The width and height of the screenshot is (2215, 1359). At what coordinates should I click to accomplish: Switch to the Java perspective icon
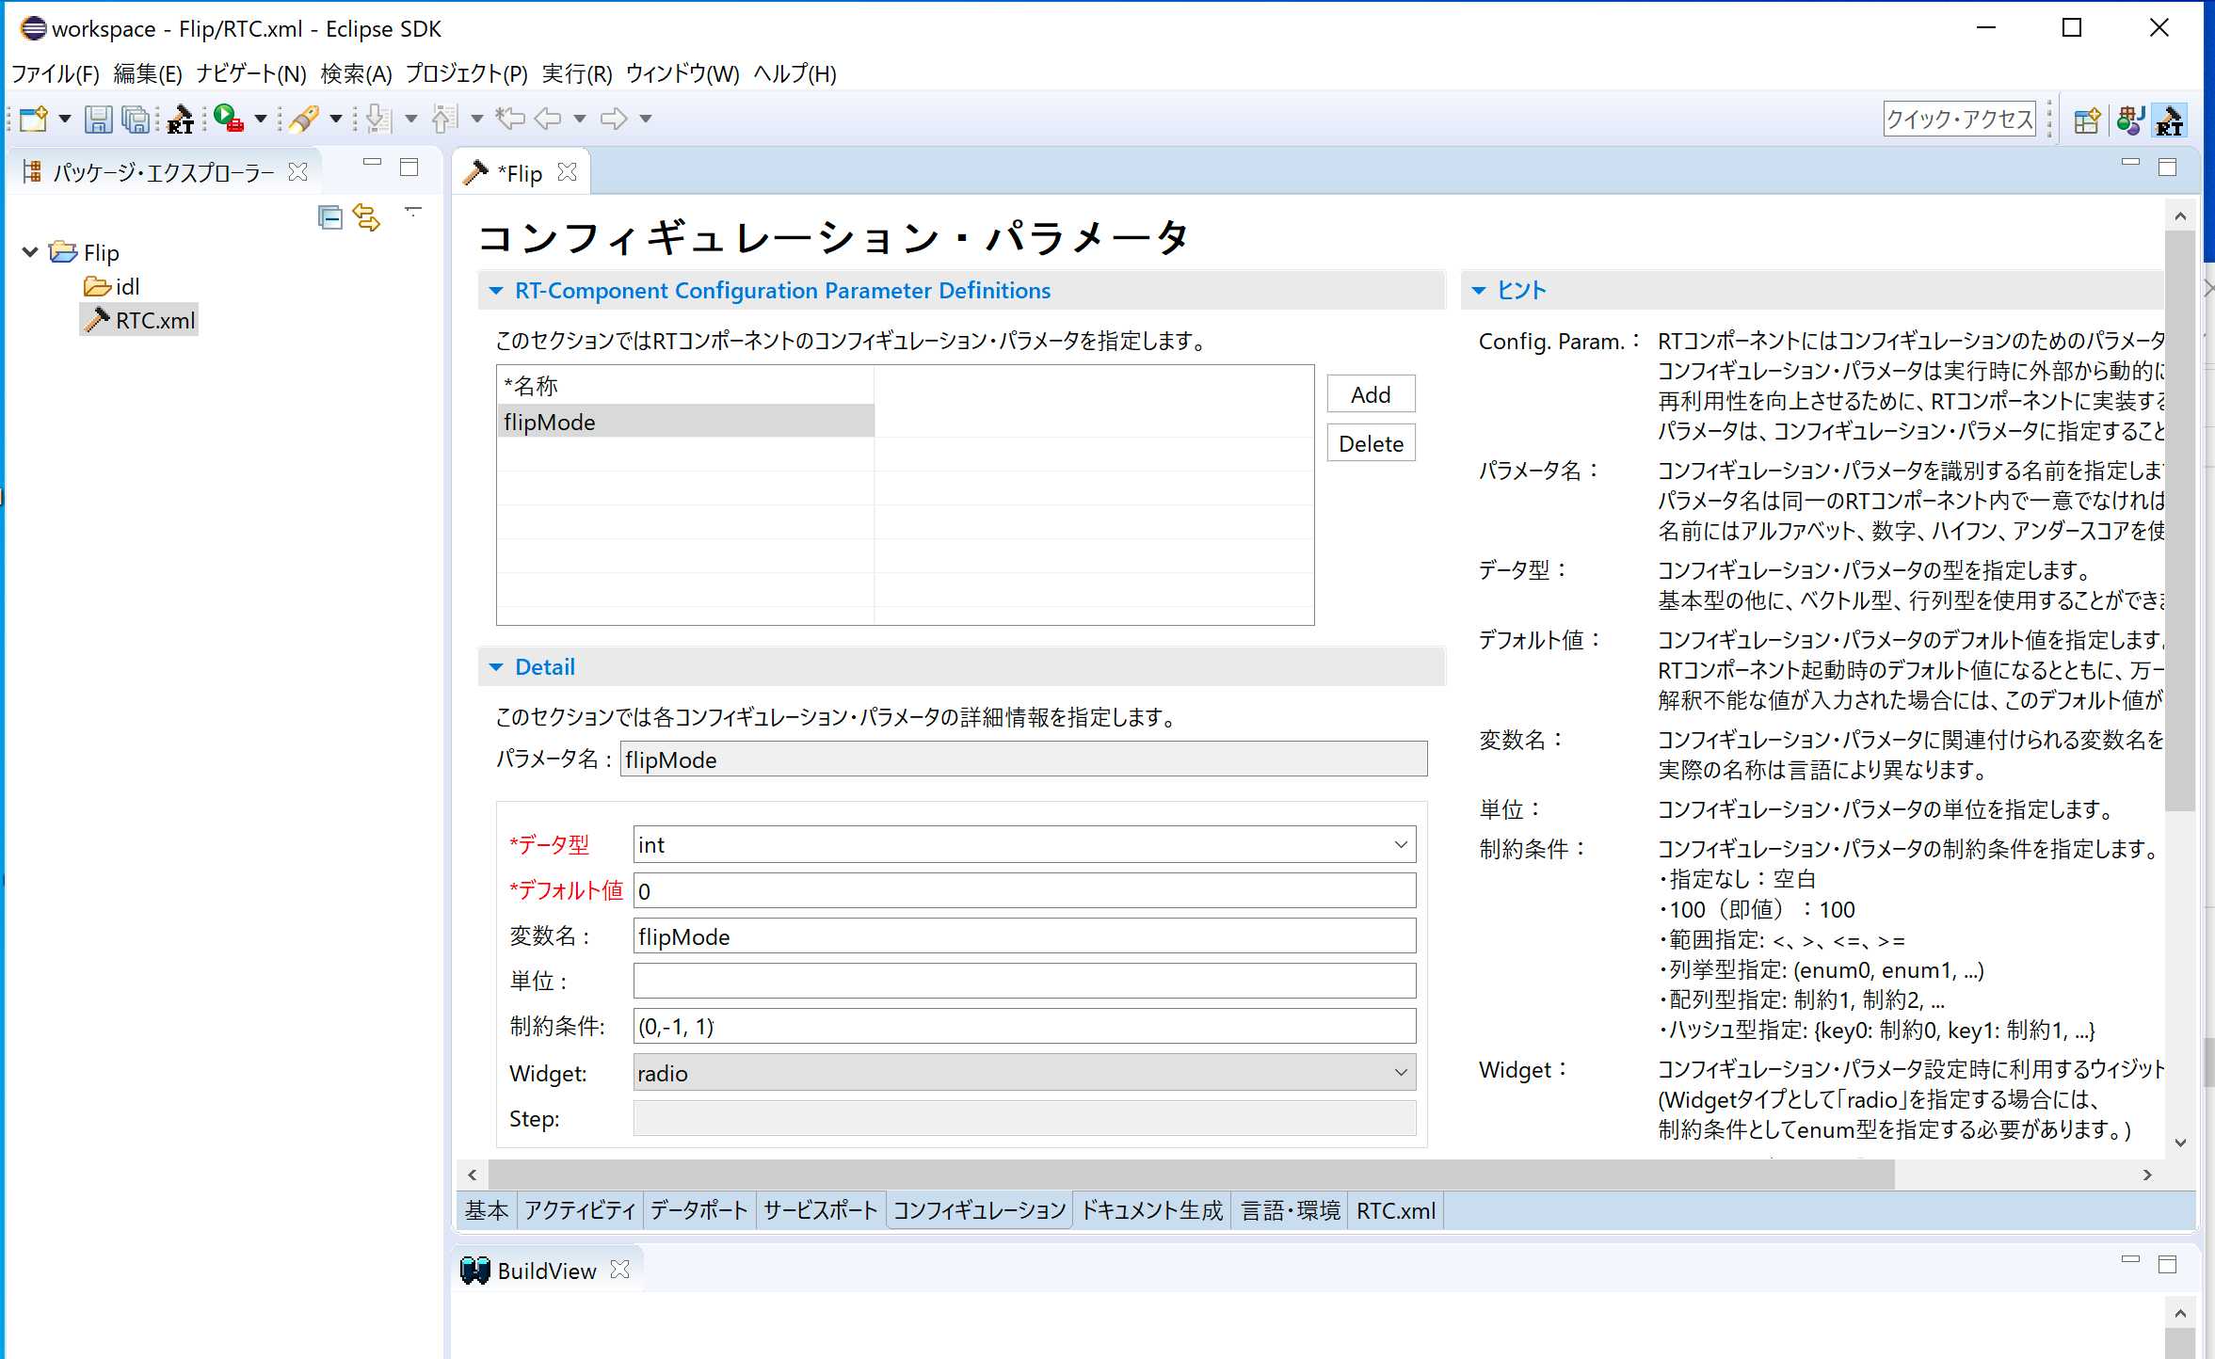(2129, 120)
